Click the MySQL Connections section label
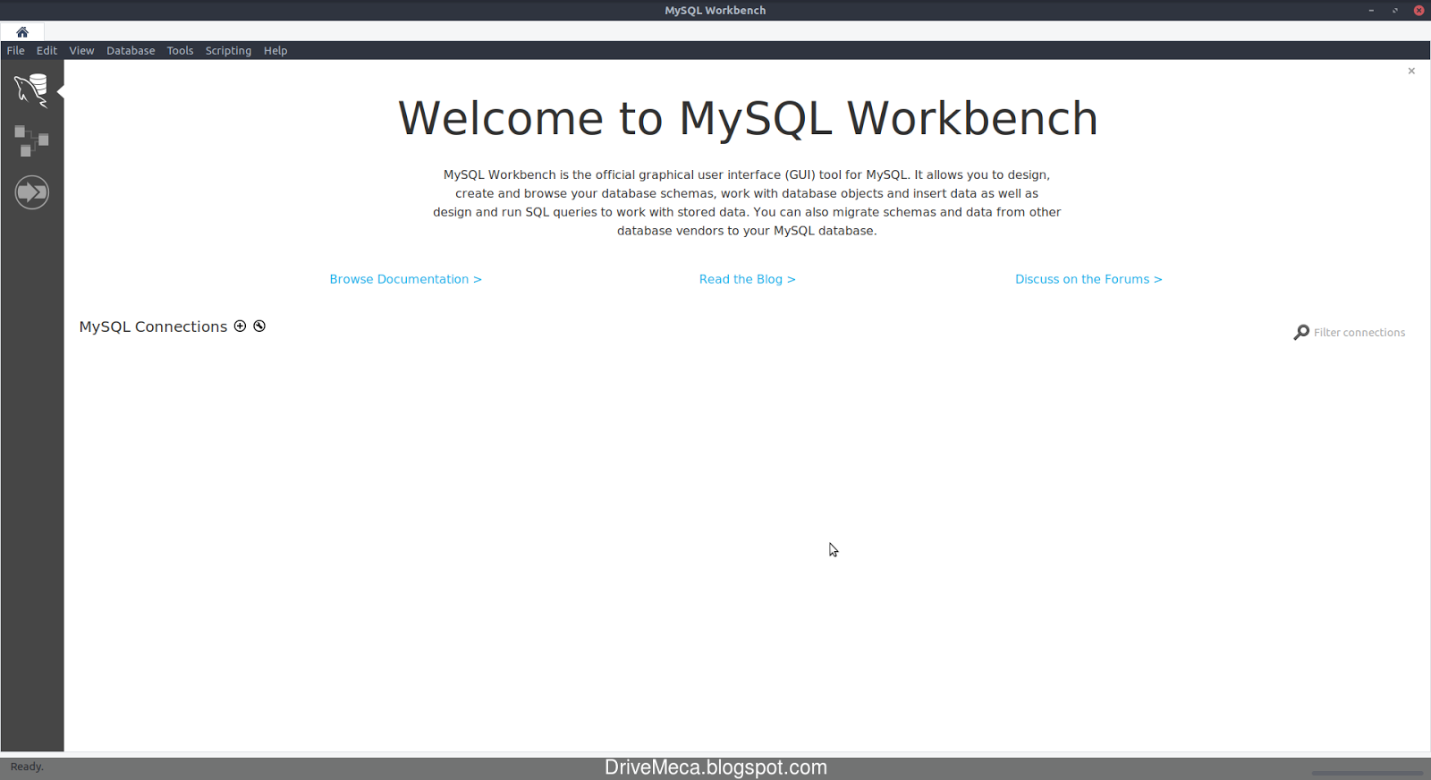The image size is (1431, 780). [x=153, y=326]
